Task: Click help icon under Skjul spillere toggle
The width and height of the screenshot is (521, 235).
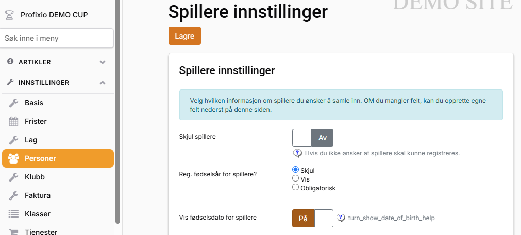Action: [297, 153]
